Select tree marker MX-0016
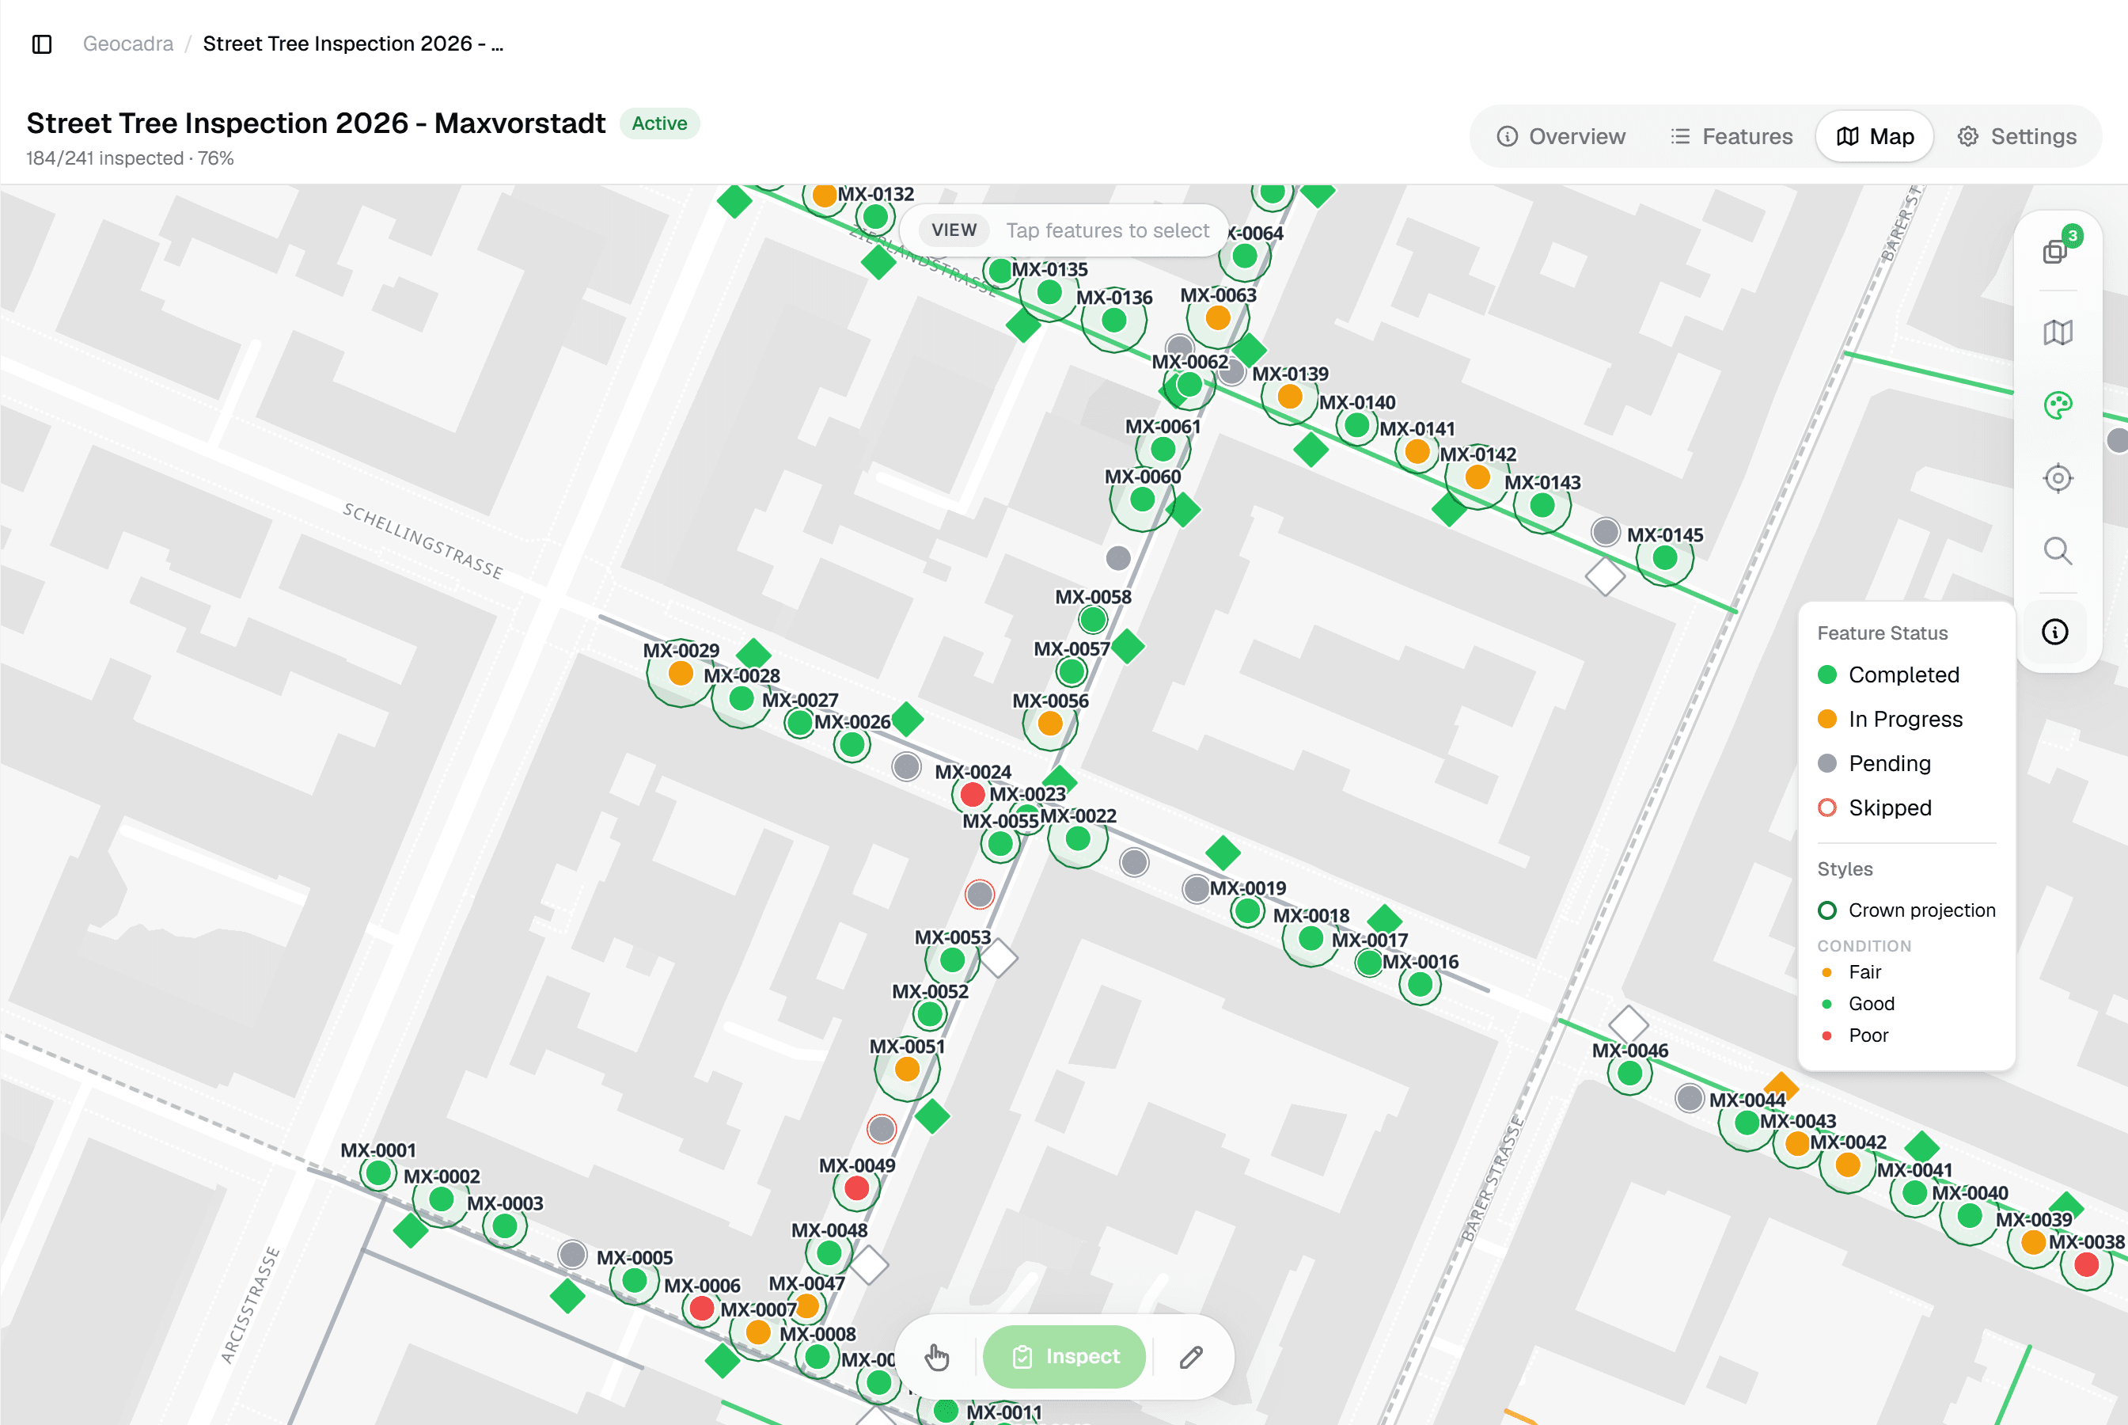Image resolution: width=2128 pixels, height=1425 pixels. coord(1420,984)
